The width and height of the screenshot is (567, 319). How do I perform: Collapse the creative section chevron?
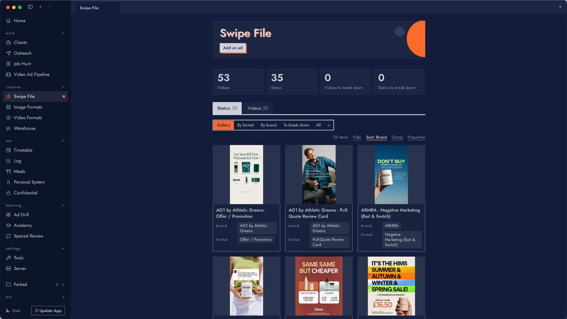[x=63, y=87]
